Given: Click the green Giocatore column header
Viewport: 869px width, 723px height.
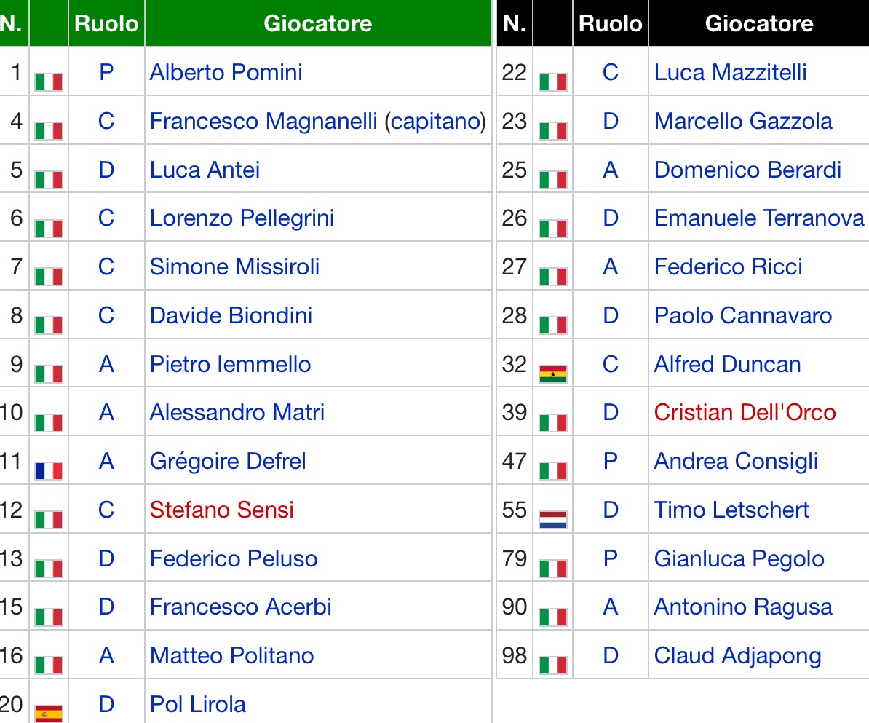Looking at the screenshot, I should [317, 23].
